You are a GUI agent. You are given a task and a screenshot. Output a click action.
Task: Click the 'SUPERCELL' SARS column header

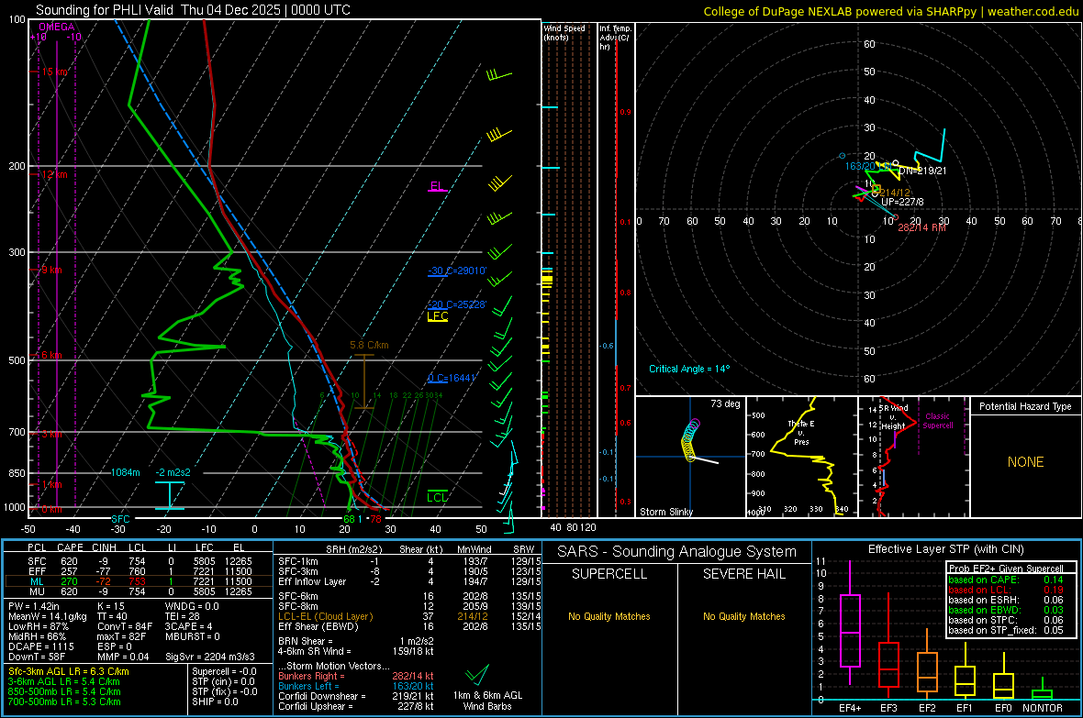click(609, 574)
